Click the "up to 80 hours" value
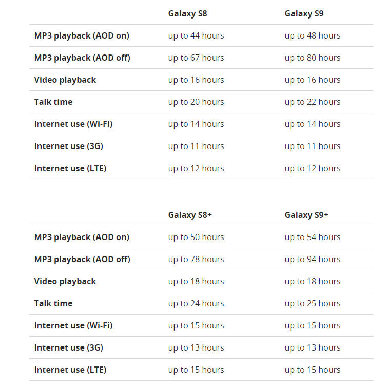Image resolution: width=387 pixels, height=385 pixels. pos(313,58)
